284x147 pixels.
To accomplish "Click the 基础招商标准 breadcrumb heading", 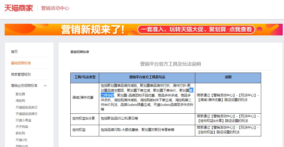I will (80, 52).
